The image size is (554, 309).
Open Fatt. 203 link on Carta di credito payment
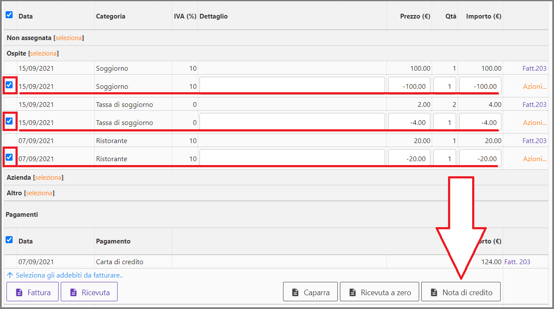pyautogui.click(x=517, y=262)
